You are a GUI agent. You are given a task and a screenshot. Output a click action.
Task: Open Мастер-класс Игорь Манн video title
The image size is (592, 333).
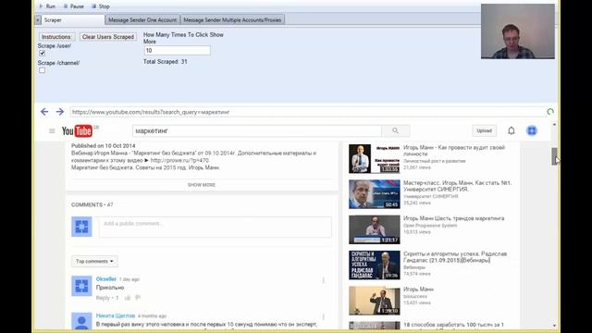coord(457,186)
